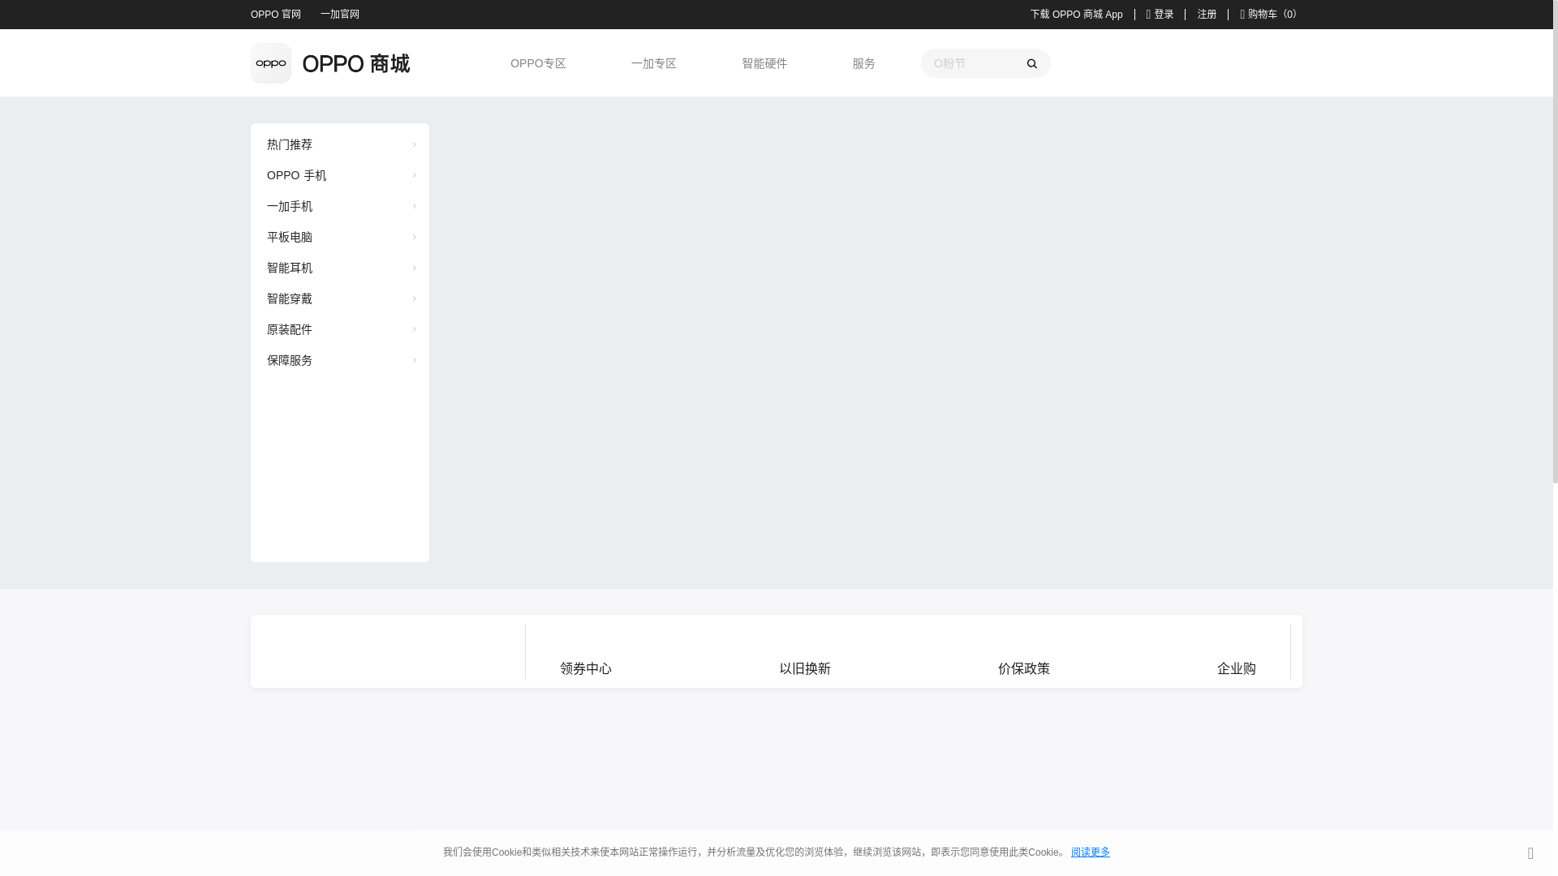The width and height of the screenshot is (1558, 876).
Task: Expand the 原装配件 category arrow
Action: coord(414,329)
